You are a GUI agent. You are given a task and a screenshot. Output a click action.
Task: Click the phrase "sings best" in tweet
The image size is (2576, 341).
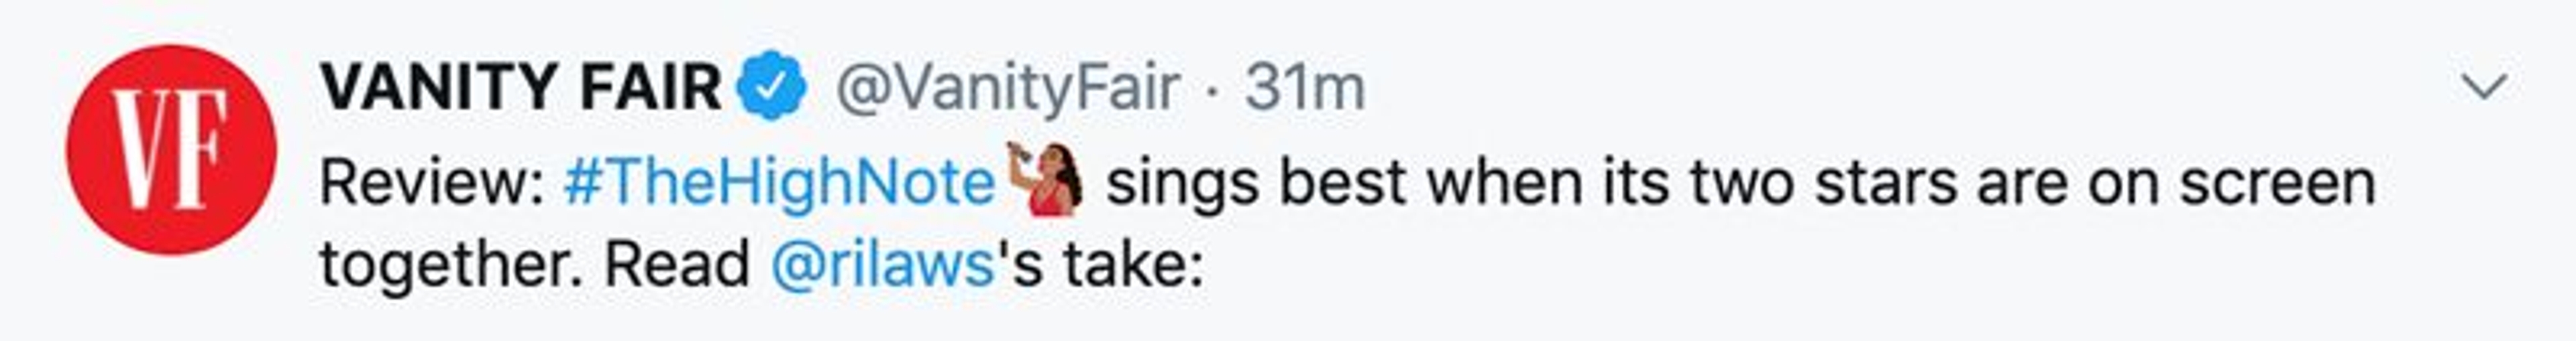click(x=1255, y=182)
